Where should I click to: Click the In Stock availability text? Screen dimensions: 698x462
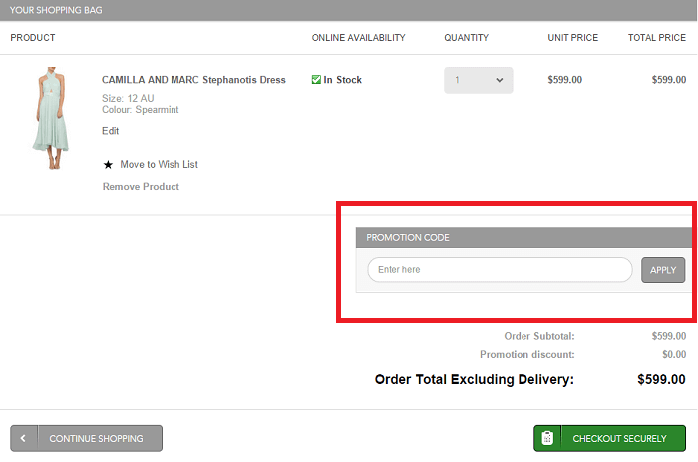[x=342, y=80]
